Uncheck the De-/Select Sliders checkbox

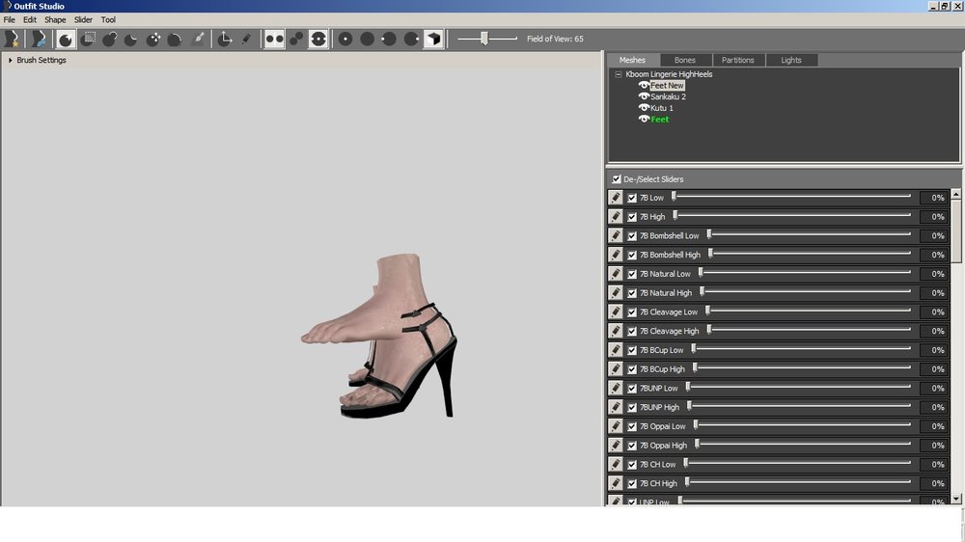(x=616, y=179)
